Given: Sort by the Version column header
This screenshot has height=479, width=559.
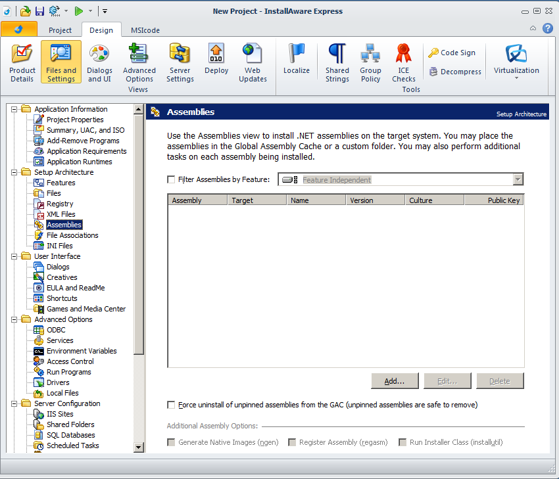Looking at the screenshot, I should (x=375, y=200).
